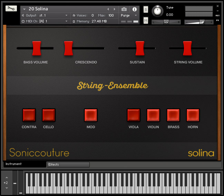The height and width of the screenshot is (196, 224).
Task: Toggle the VIOLA button
Action: [134, 115]
